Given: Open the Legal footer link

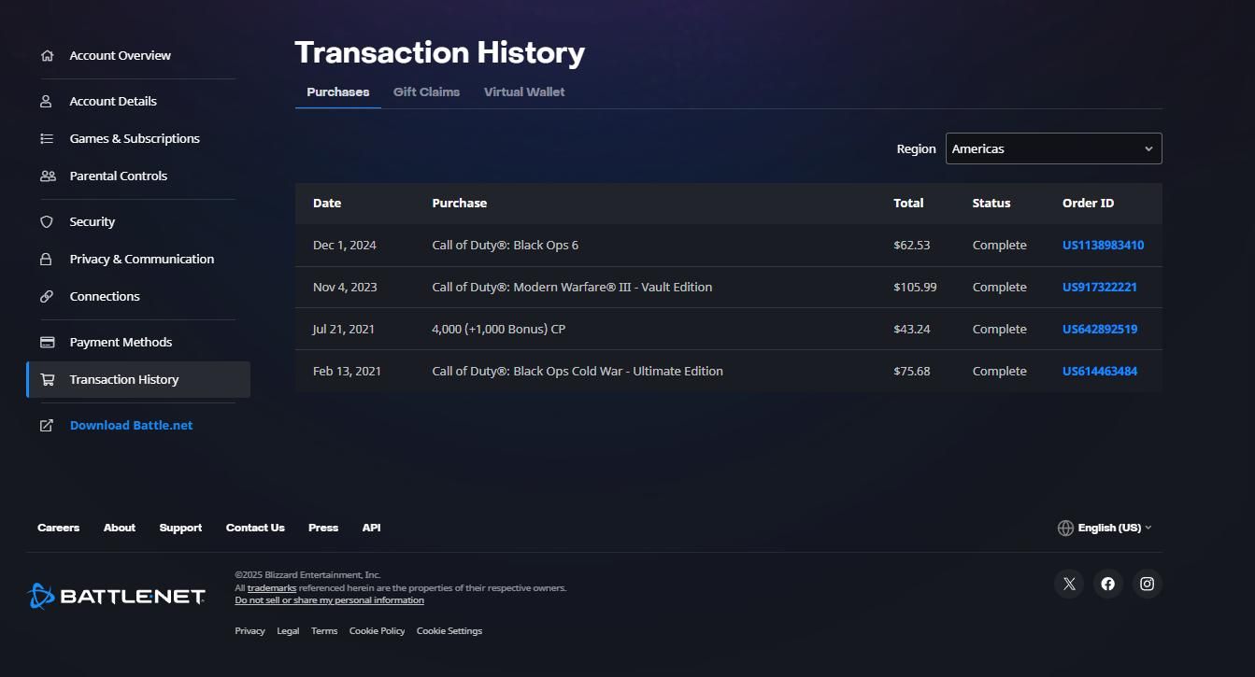Looking at the screenshot, I should pos(288,631).
